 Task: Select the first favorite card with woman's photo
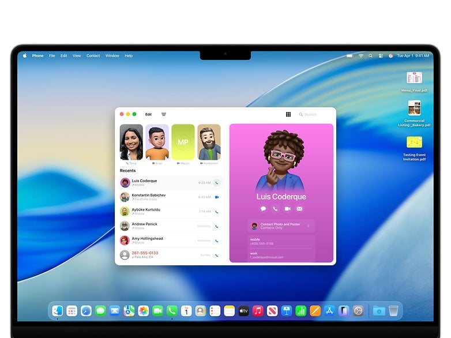131,142
